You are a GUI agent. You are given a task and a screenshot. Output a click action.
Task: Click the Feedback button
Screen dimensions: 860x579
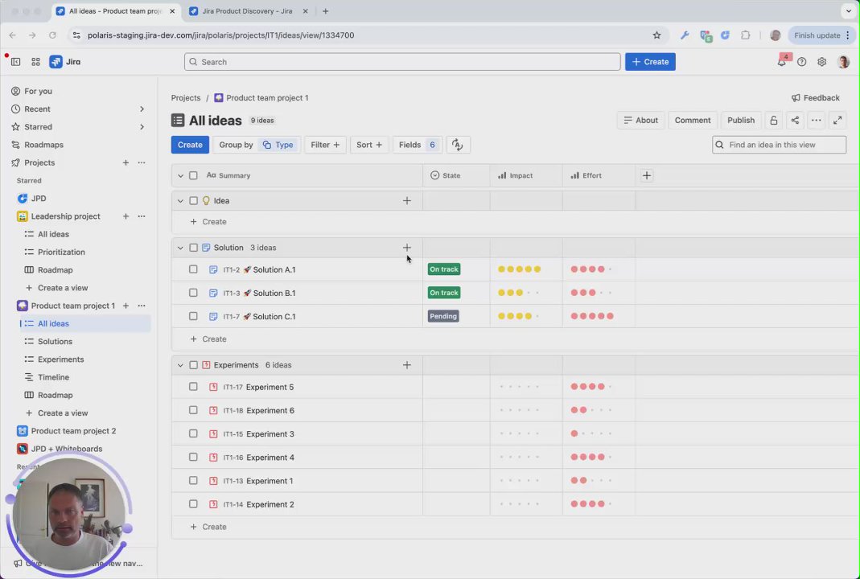coord(816,97)
